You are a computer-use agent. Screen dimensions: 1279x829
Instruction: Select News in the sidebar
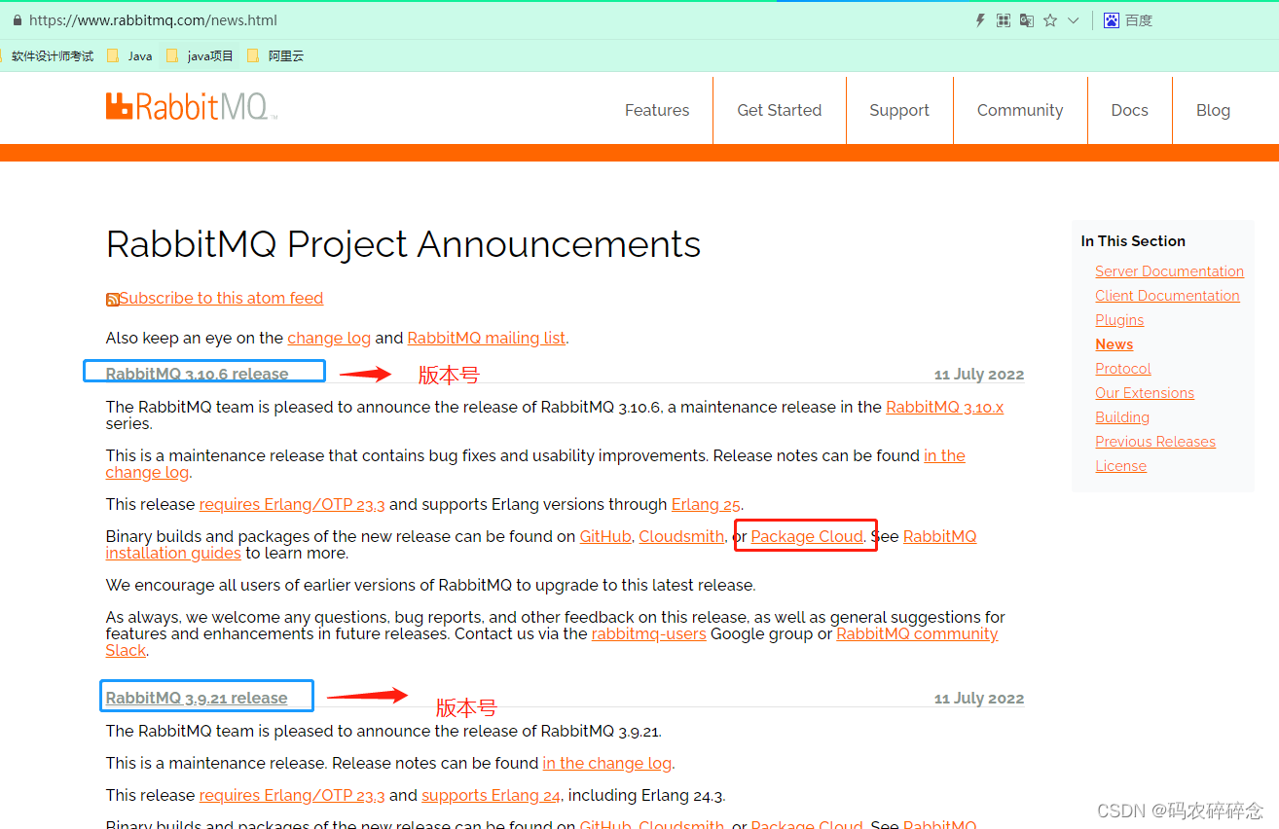1114,344
